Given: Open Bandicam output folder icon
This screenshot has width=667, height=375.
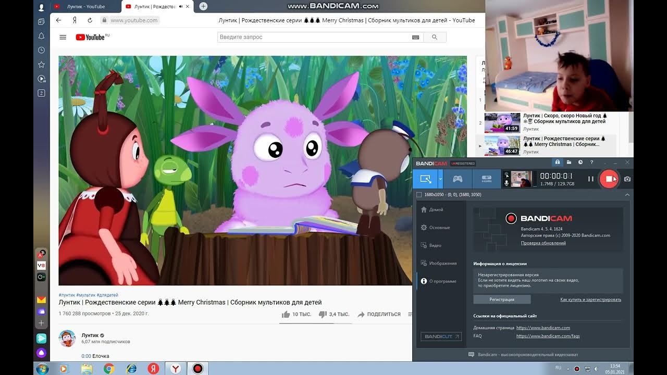Looking at the screenshot, I should [569, 162].
